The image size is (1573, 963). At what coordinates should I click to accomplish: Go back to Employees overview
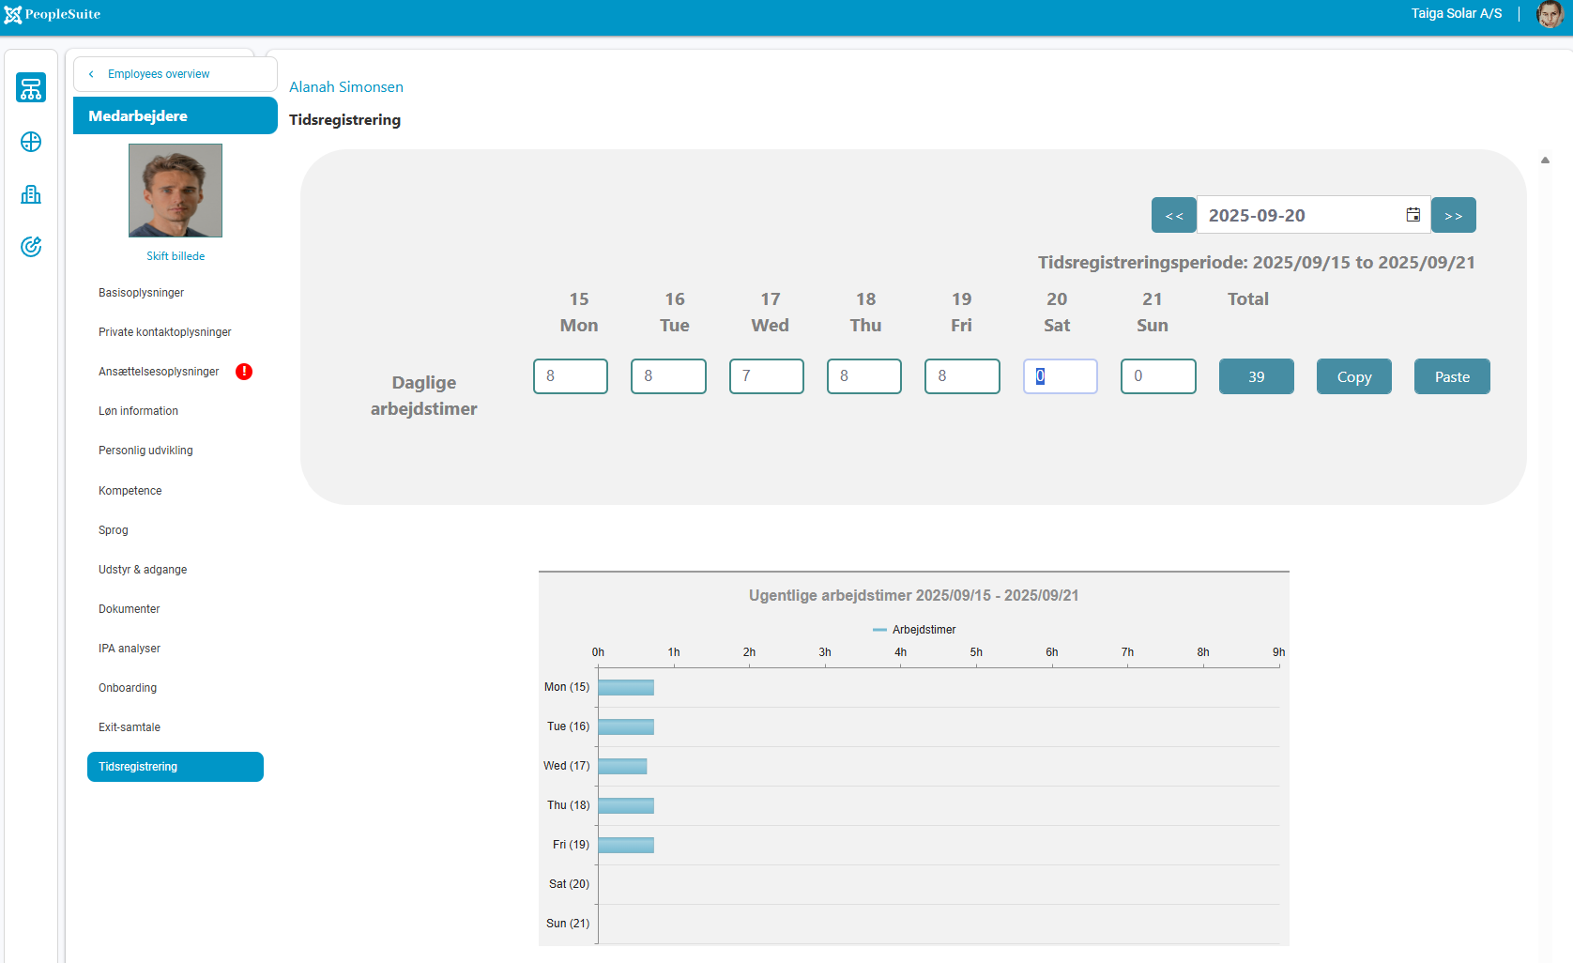pos(159,74)
